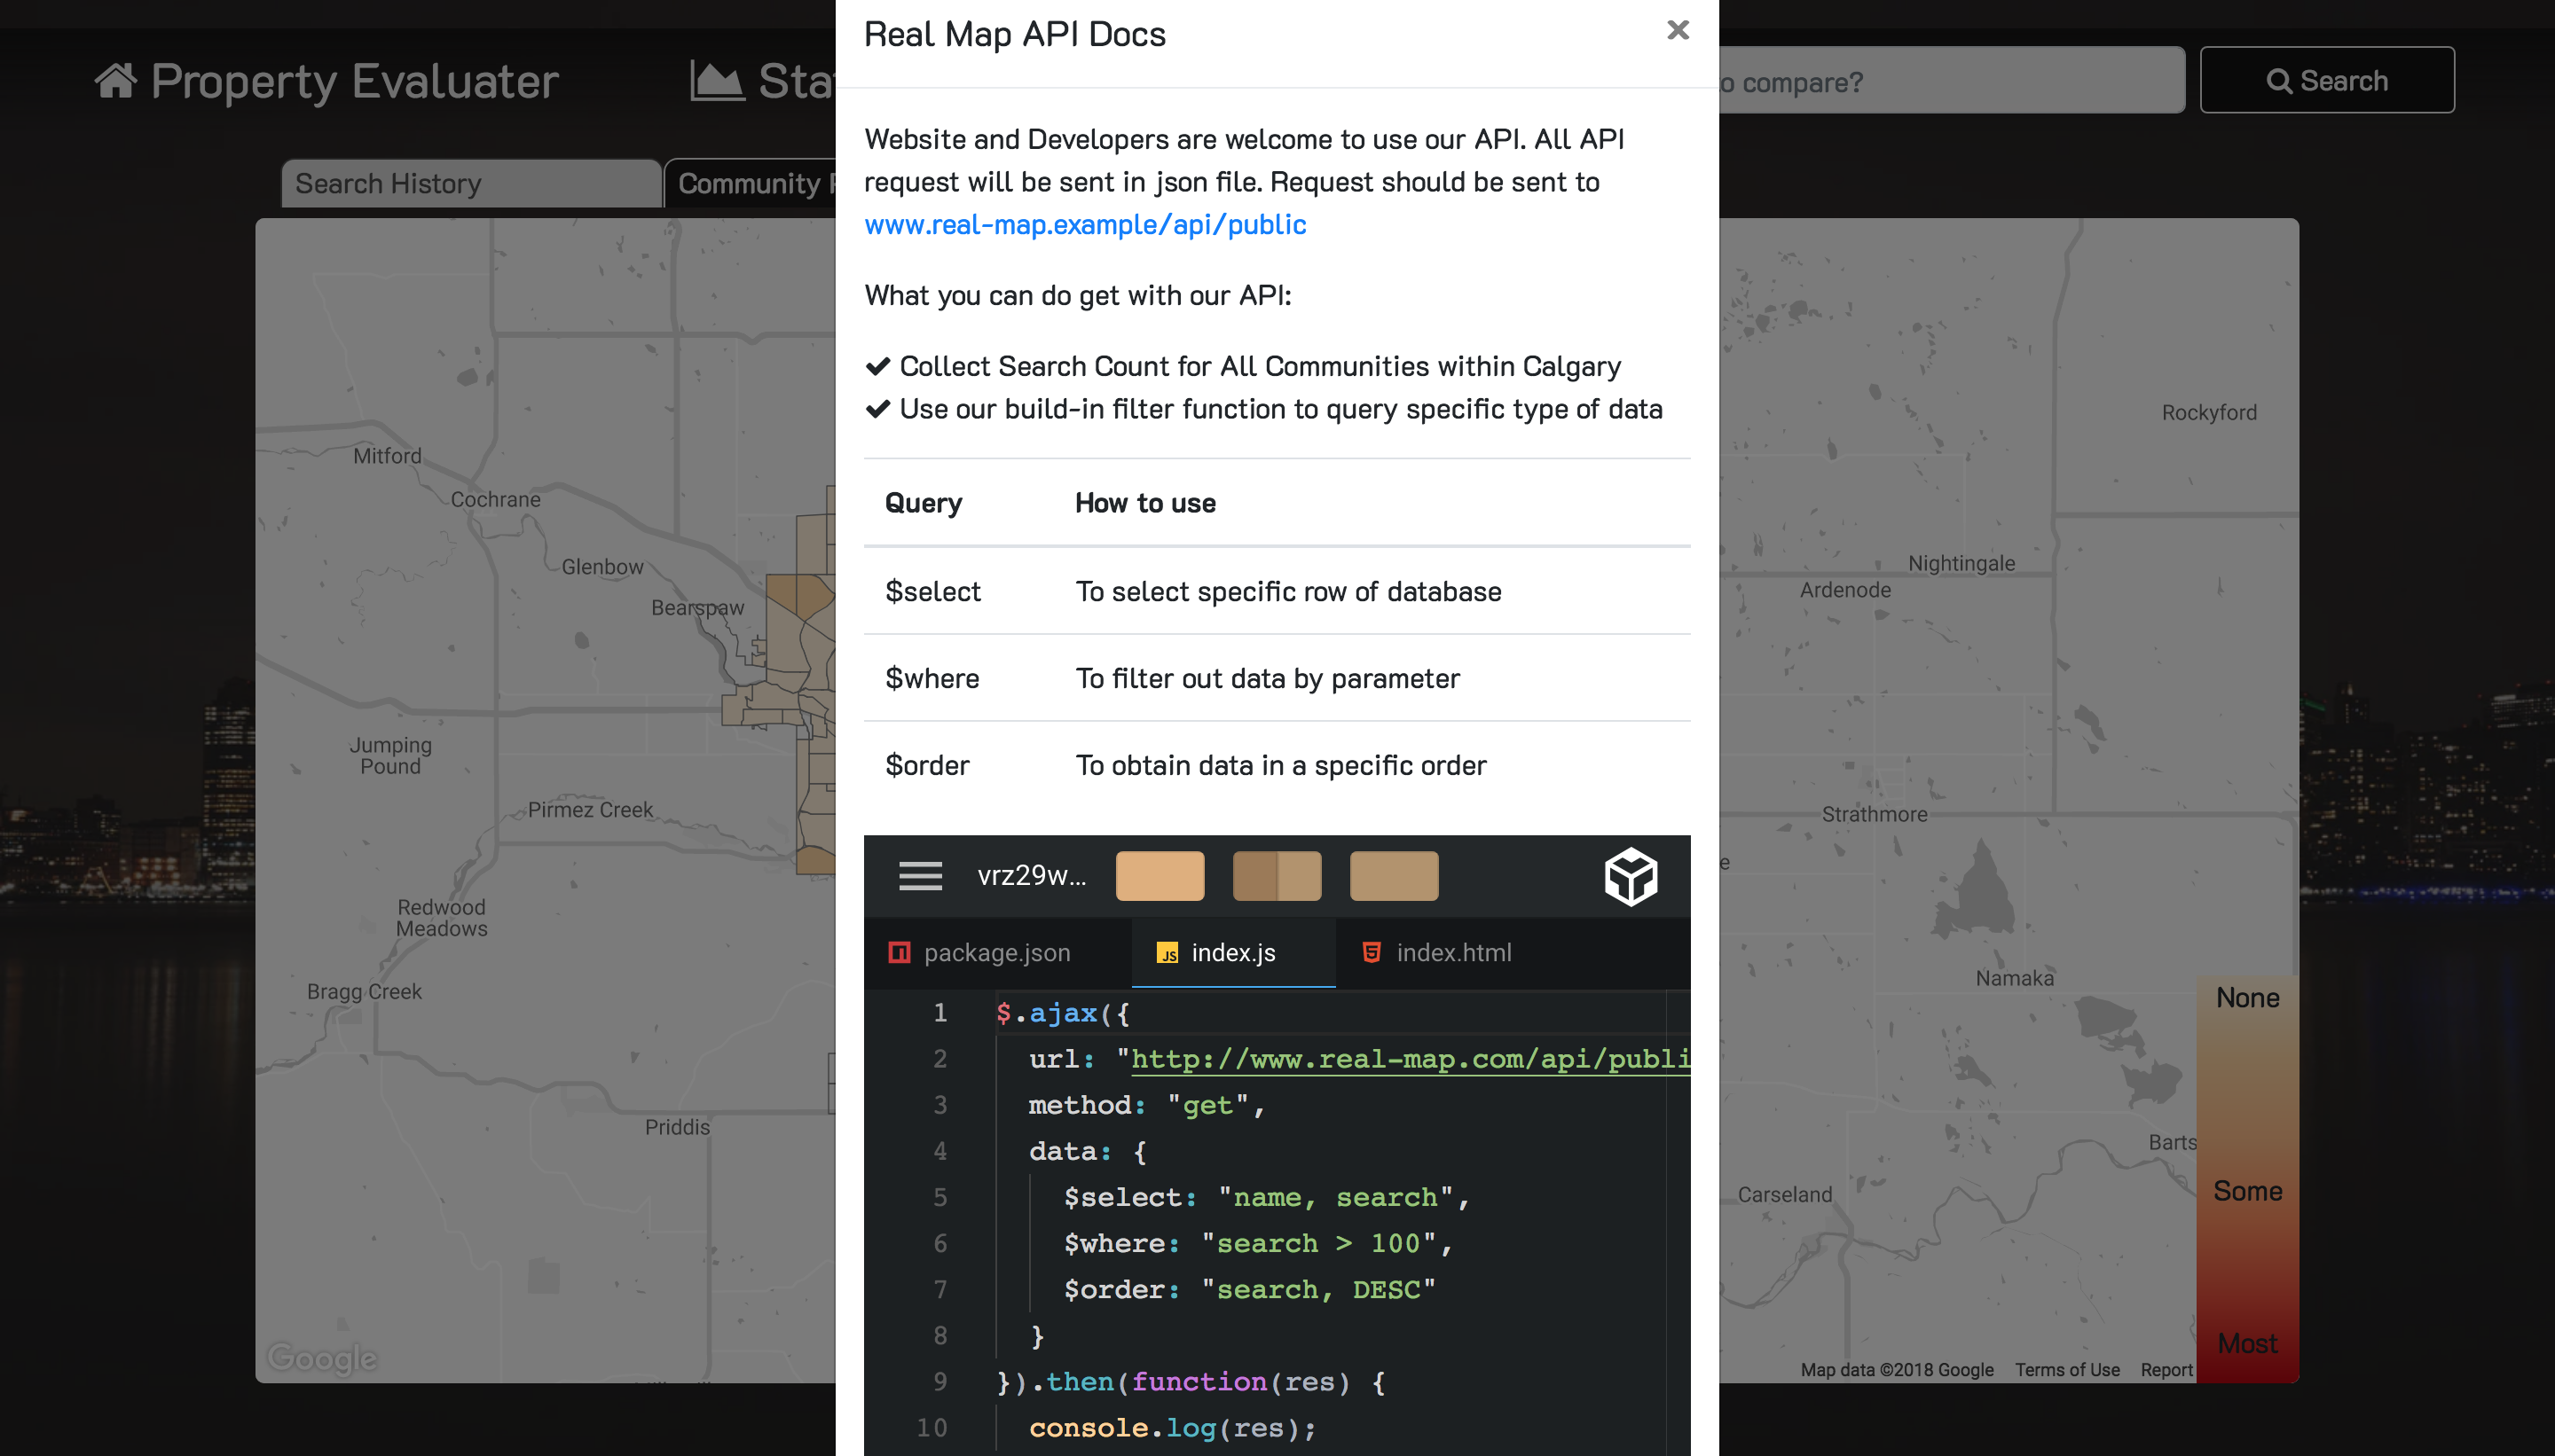Click line number 5 in code gutter
The image size is (2555, 1456).
click(x=939, y=1197)
